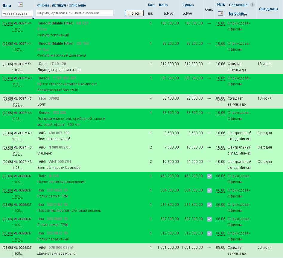Sort by the Артикул header link
283x258 pixels.
point(59,5)
